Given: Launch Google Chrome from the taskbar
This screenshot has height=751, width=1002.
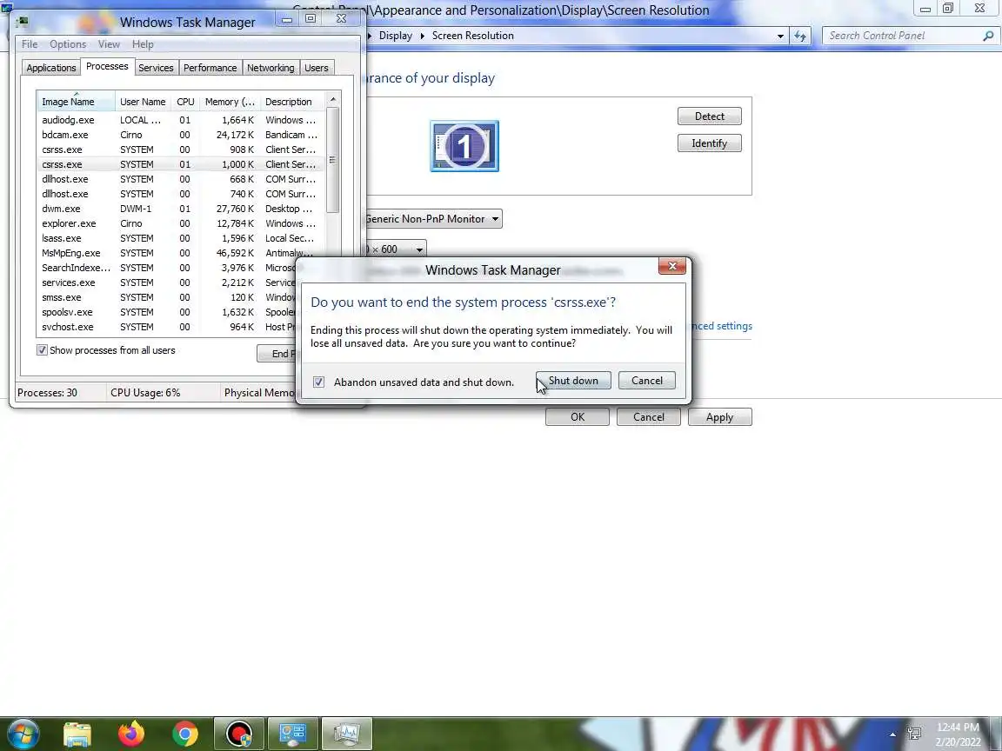Looking at the screenshot, I should pos(184,734).
